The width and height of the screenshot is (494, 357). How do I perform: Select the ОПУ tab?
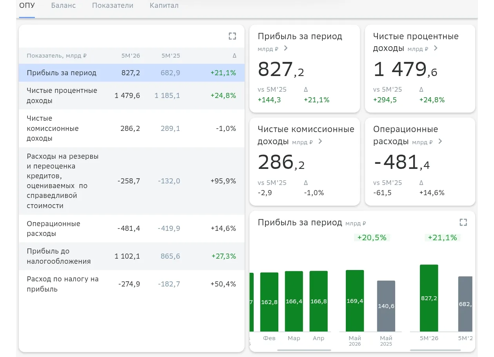click(x=27, y=5)
